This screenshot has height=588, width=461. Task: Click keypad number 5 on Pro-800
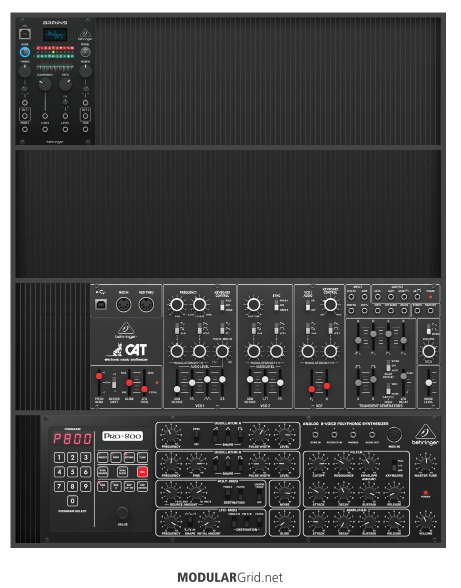click(x=72, y=472)
